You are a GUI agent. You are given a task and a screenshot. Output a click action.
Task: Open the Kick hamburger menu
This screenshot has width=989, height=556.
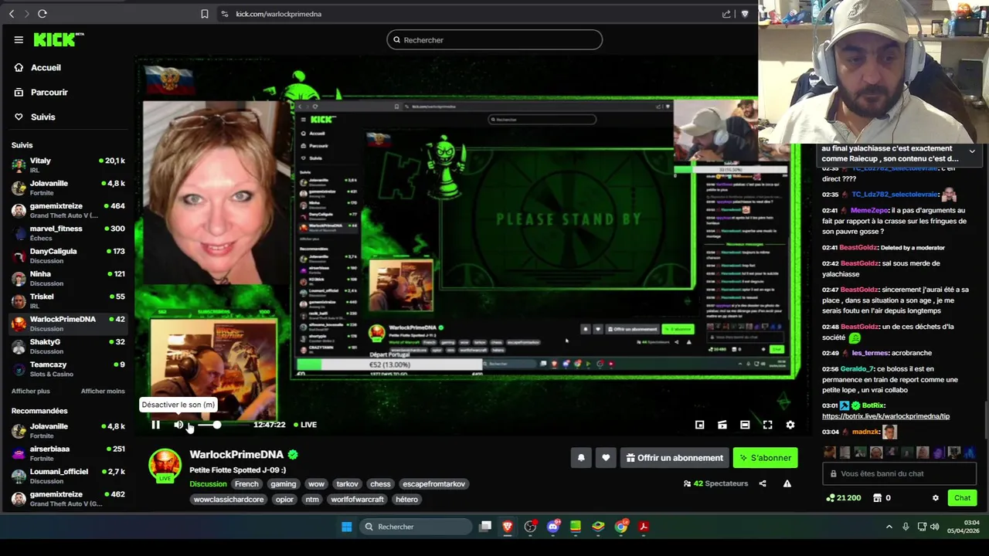tap(19, 40)
